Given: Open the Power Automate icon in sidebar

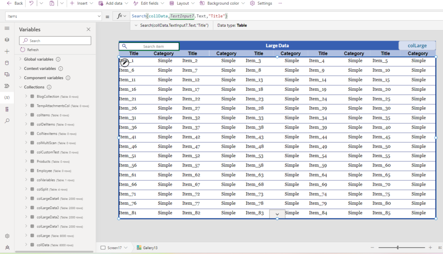Looking at the screenshot, I should click(7, 86).
